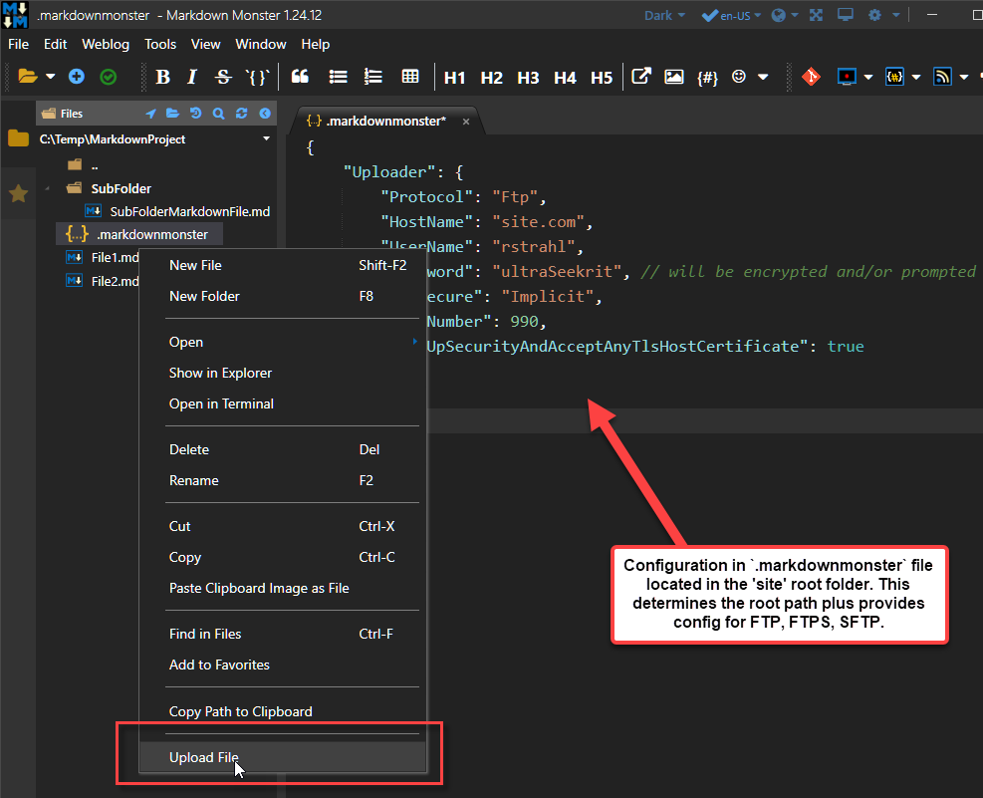Insert a table
This screenshot has width=983, height=798.
[410, 77]
